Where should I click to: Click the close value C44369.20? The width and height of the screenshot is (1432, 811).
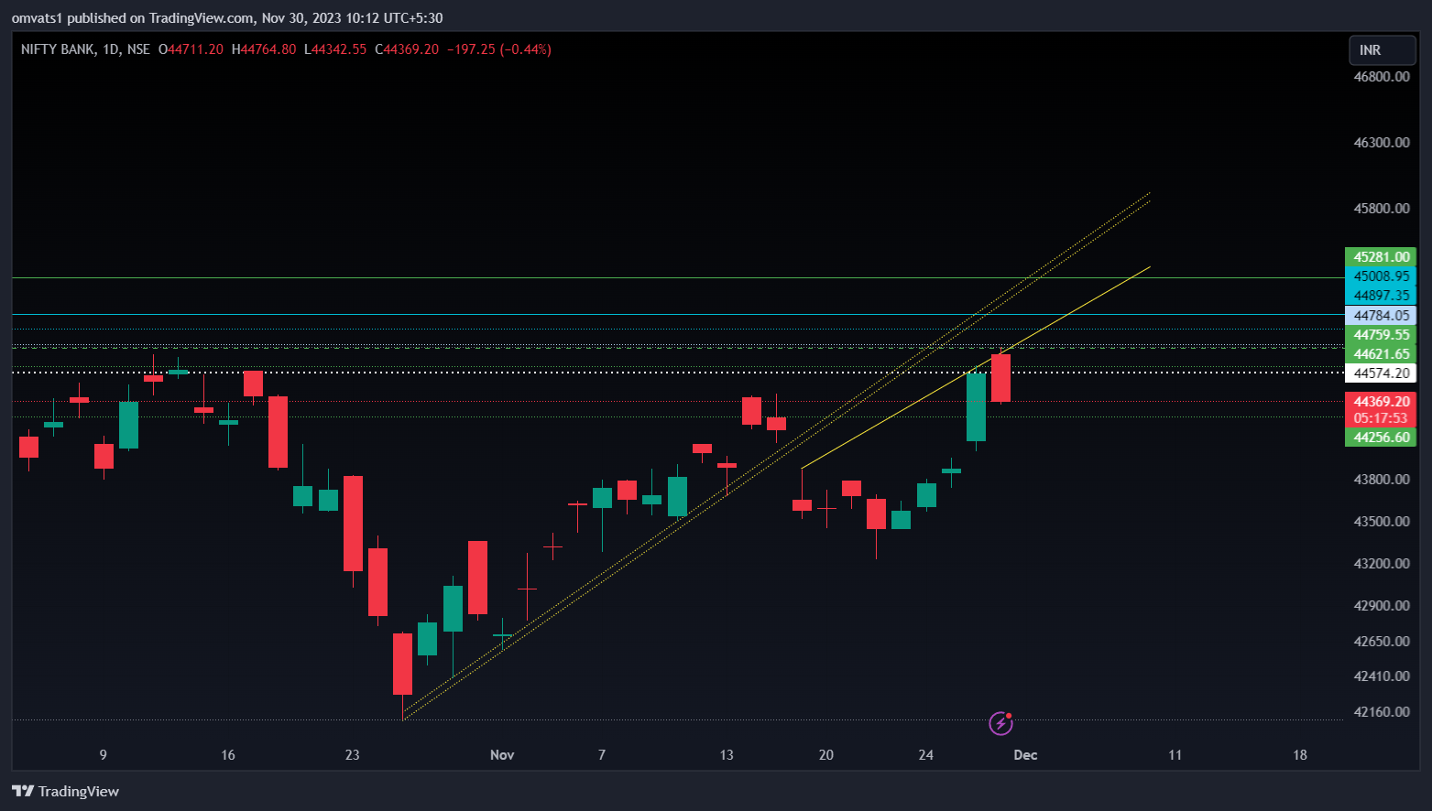pos(407,49)
